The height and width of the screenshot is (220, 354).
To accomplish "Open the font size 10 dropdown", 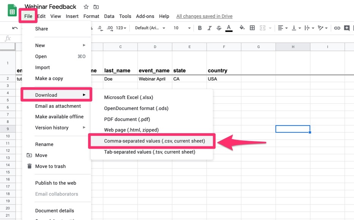I will tap(182, 28).
